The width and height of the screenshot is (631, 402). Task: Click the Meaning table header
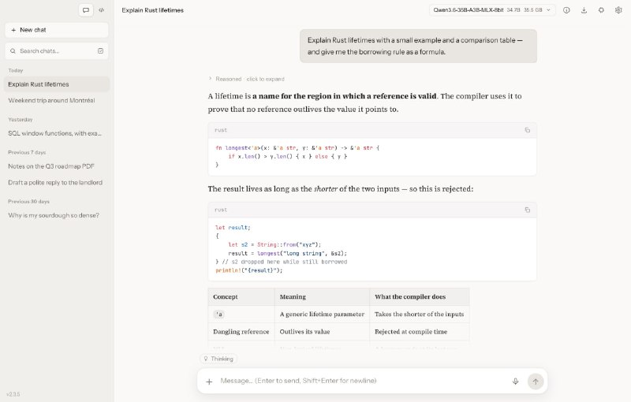pyautogui.click(x=323, y=296)
